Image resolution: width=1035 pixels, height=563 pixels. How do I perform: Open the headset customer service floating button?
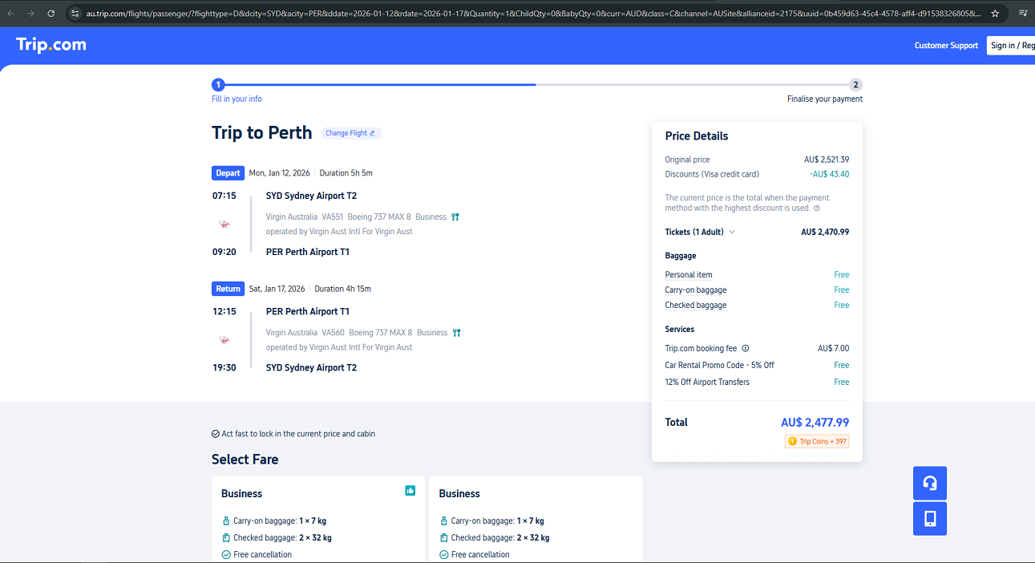(930, 483)
